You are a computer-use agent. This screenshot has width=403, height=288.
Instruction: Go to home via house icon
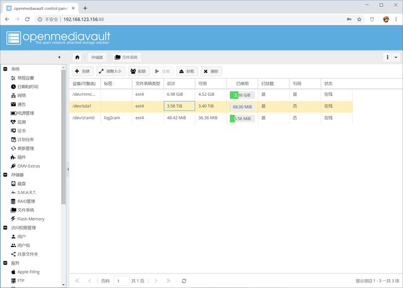coord(77,57)
